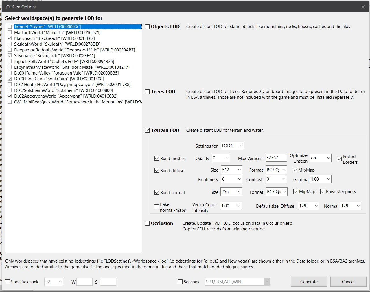Open the diffuse Format BC7 dropdown
The height and width of the screenshot is (292, 370).
(276, 170)
